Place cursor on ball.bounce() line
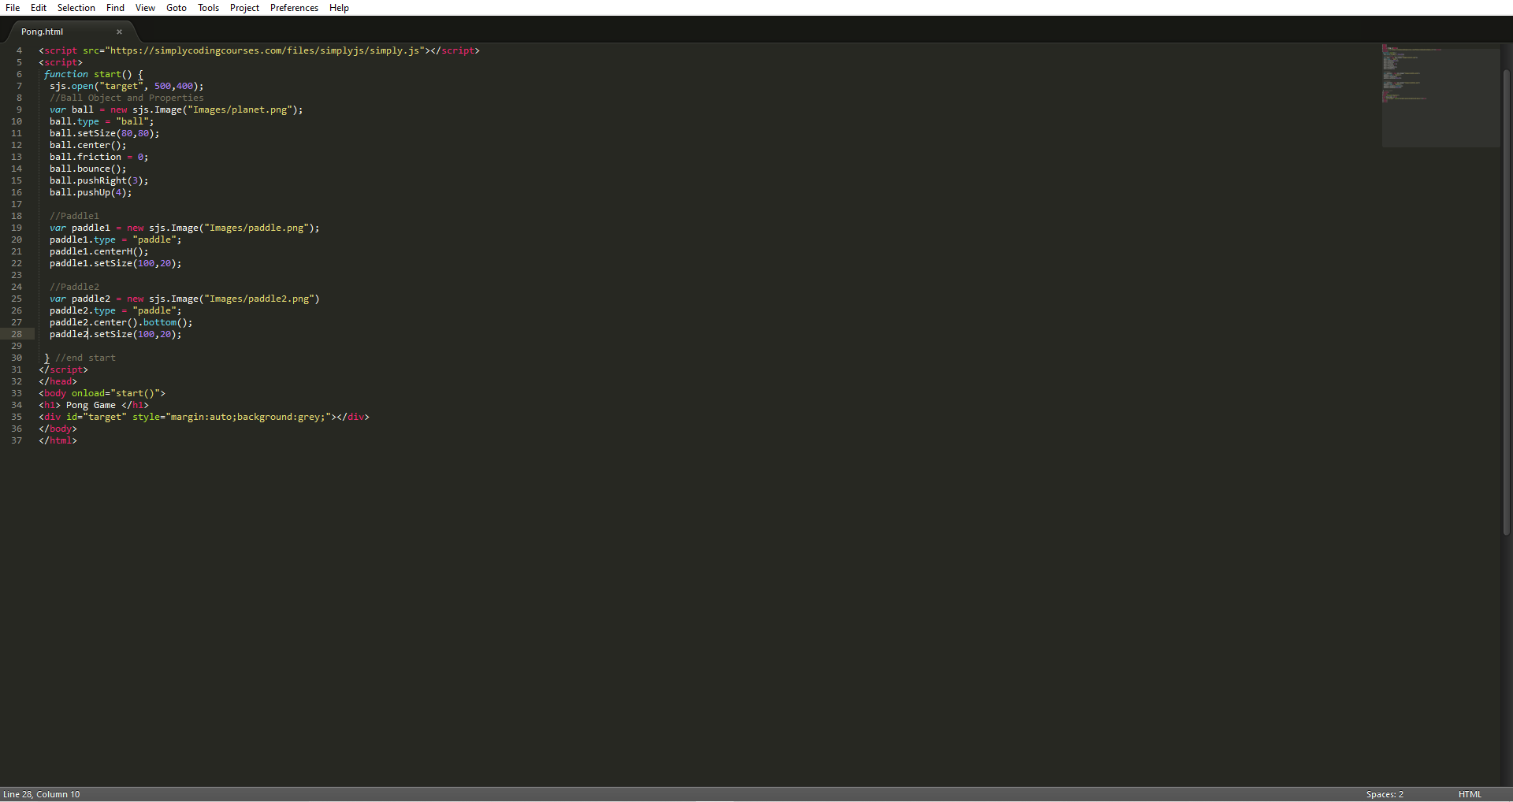Image resolution: width=1513 pixels, height=802 pixels. [87, 169]
